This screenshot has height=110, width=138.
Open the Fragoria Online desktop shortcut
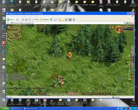28,101
